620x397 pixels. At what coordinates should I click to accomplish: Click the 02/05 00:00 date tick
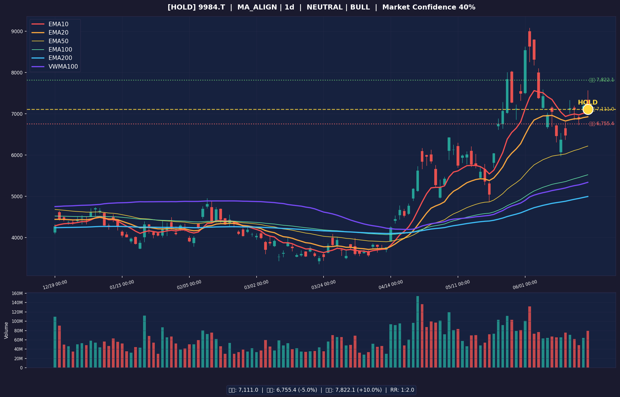(189, 285)
